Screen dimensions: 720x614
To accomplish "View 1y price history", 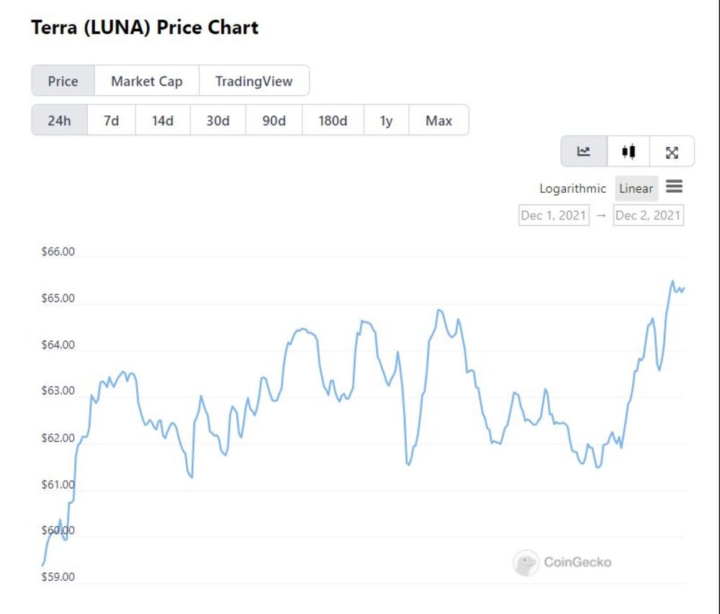I will [x=386, y=120].
